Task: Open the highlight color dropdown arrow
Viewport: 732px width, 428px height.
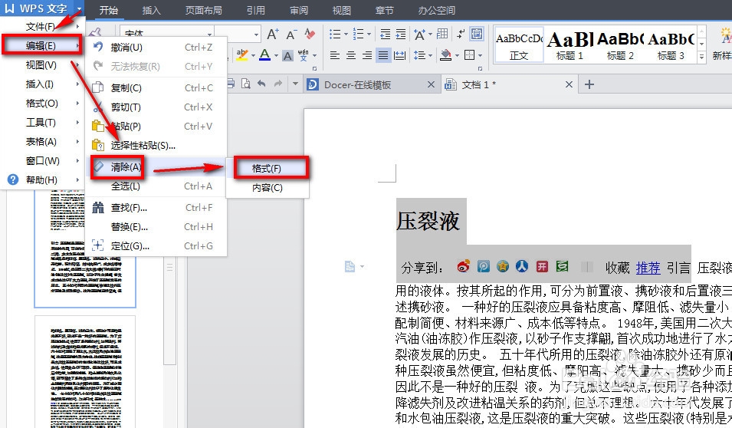Action: point(253,55)
